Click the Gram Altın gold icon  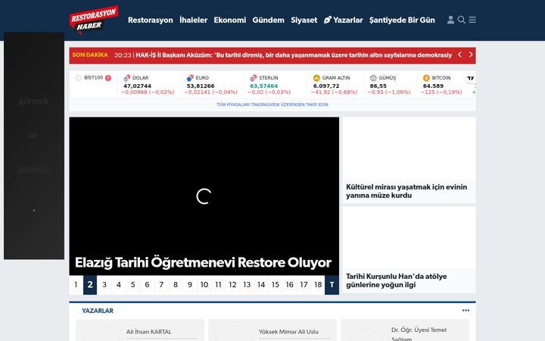(x=316, y=78)
